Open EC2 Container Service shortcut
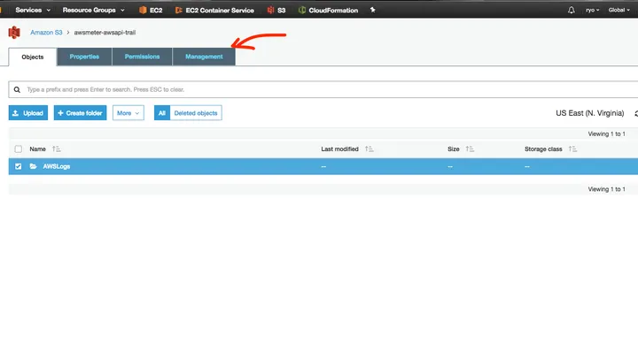The width and height of the screenshot is (638, 358). [214, 10]
